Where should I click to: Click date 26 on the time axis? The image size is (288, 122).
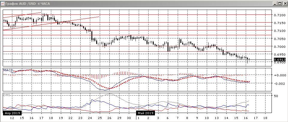pos(109,118)
